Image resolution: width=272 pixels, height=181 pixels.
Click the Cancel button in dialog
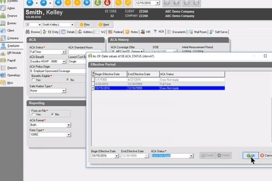pos(266,156)
